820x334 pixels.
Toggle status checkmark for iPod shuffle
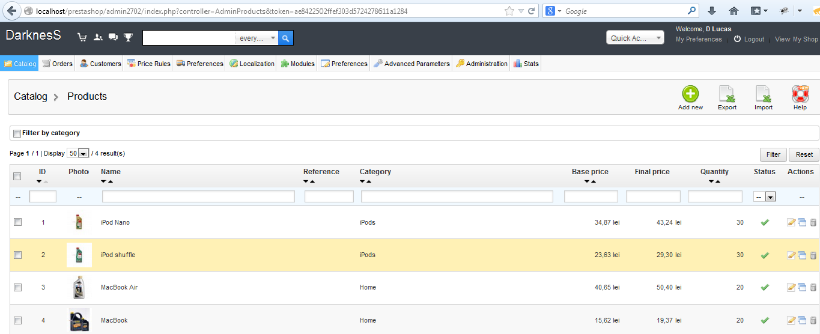765,255
